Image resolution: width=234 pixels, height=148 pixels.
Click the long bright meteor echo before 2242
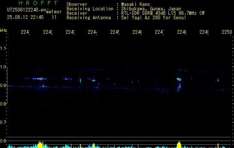[x=40, y=79]
